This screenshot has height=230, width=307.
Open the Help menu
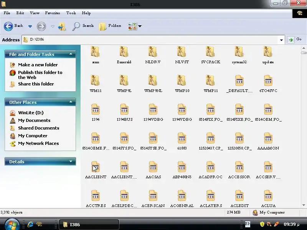tap(86, 13)
